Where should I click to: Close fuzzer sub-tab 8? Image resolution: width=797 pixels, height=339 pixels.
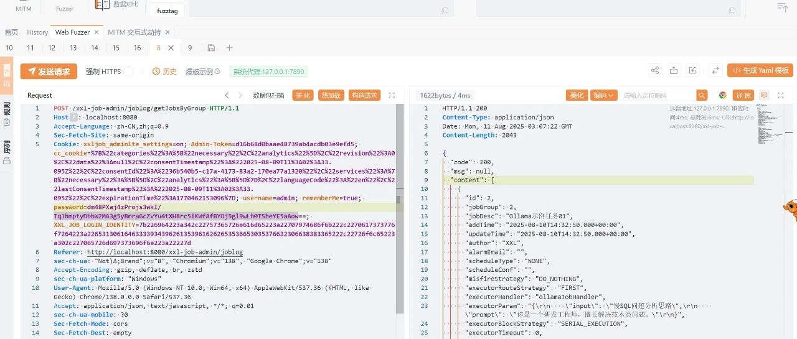[172, 48]
